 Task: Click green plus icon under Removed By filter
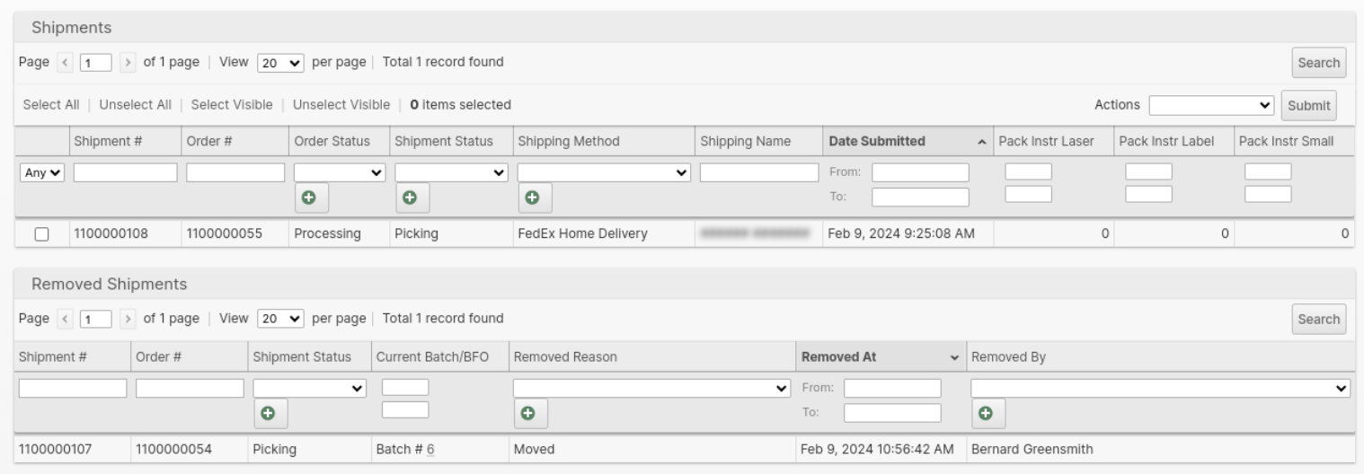tap(986, 414)
